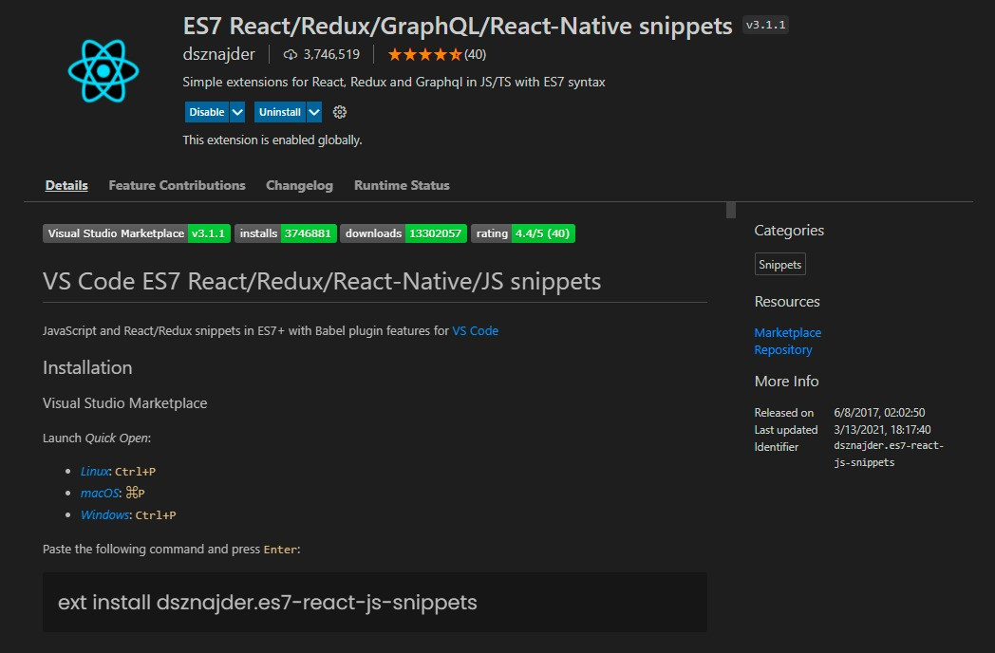Click the five-star rating
The image size is (995, 653).
click(424, 55)
